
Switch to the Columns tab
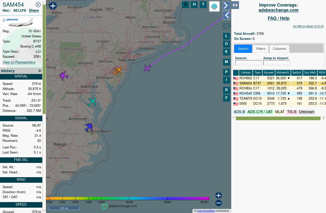click(x=279, y=49)
